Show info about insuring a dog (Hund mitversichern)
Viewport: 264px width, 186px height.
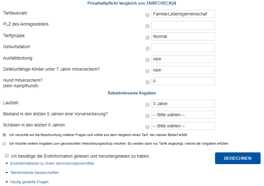(147, 82)
